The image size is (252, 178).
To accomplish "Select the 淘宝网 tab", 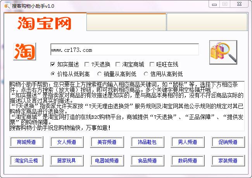I will tap(45, 22).
